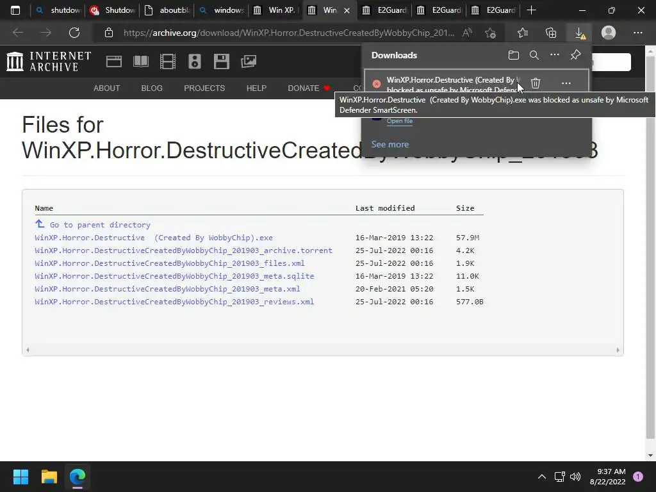The width and height of the screenshot is (656, 492).
Task: Switch to the about:blank tab
Action: click(167, 10)
